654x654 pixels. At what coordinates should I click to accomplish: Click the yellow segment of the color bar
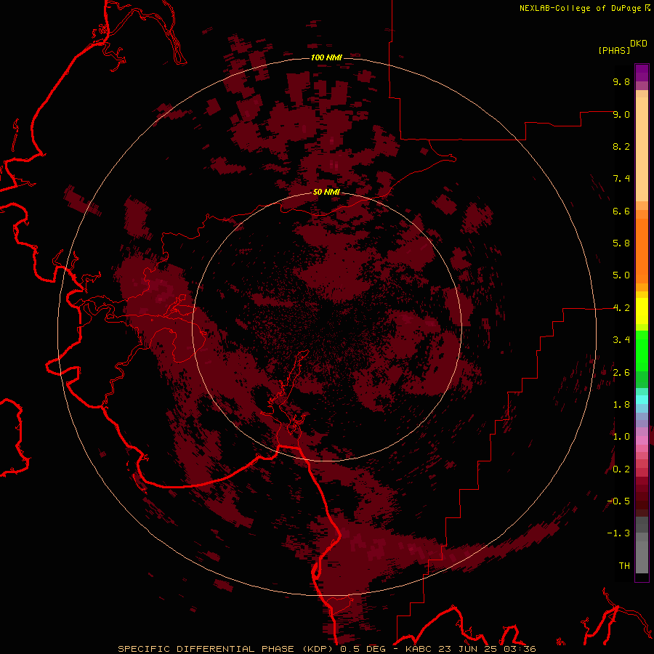642,311
